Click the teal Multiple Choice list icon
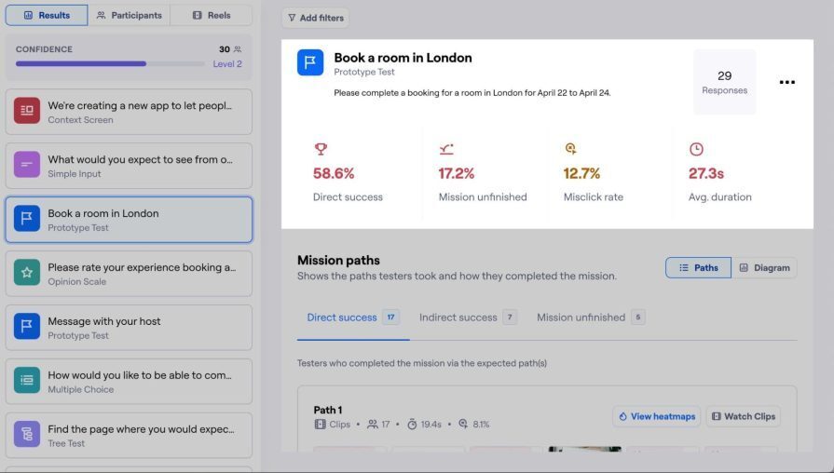The height and width of the screenshot is (473, 834). [27, 382]
